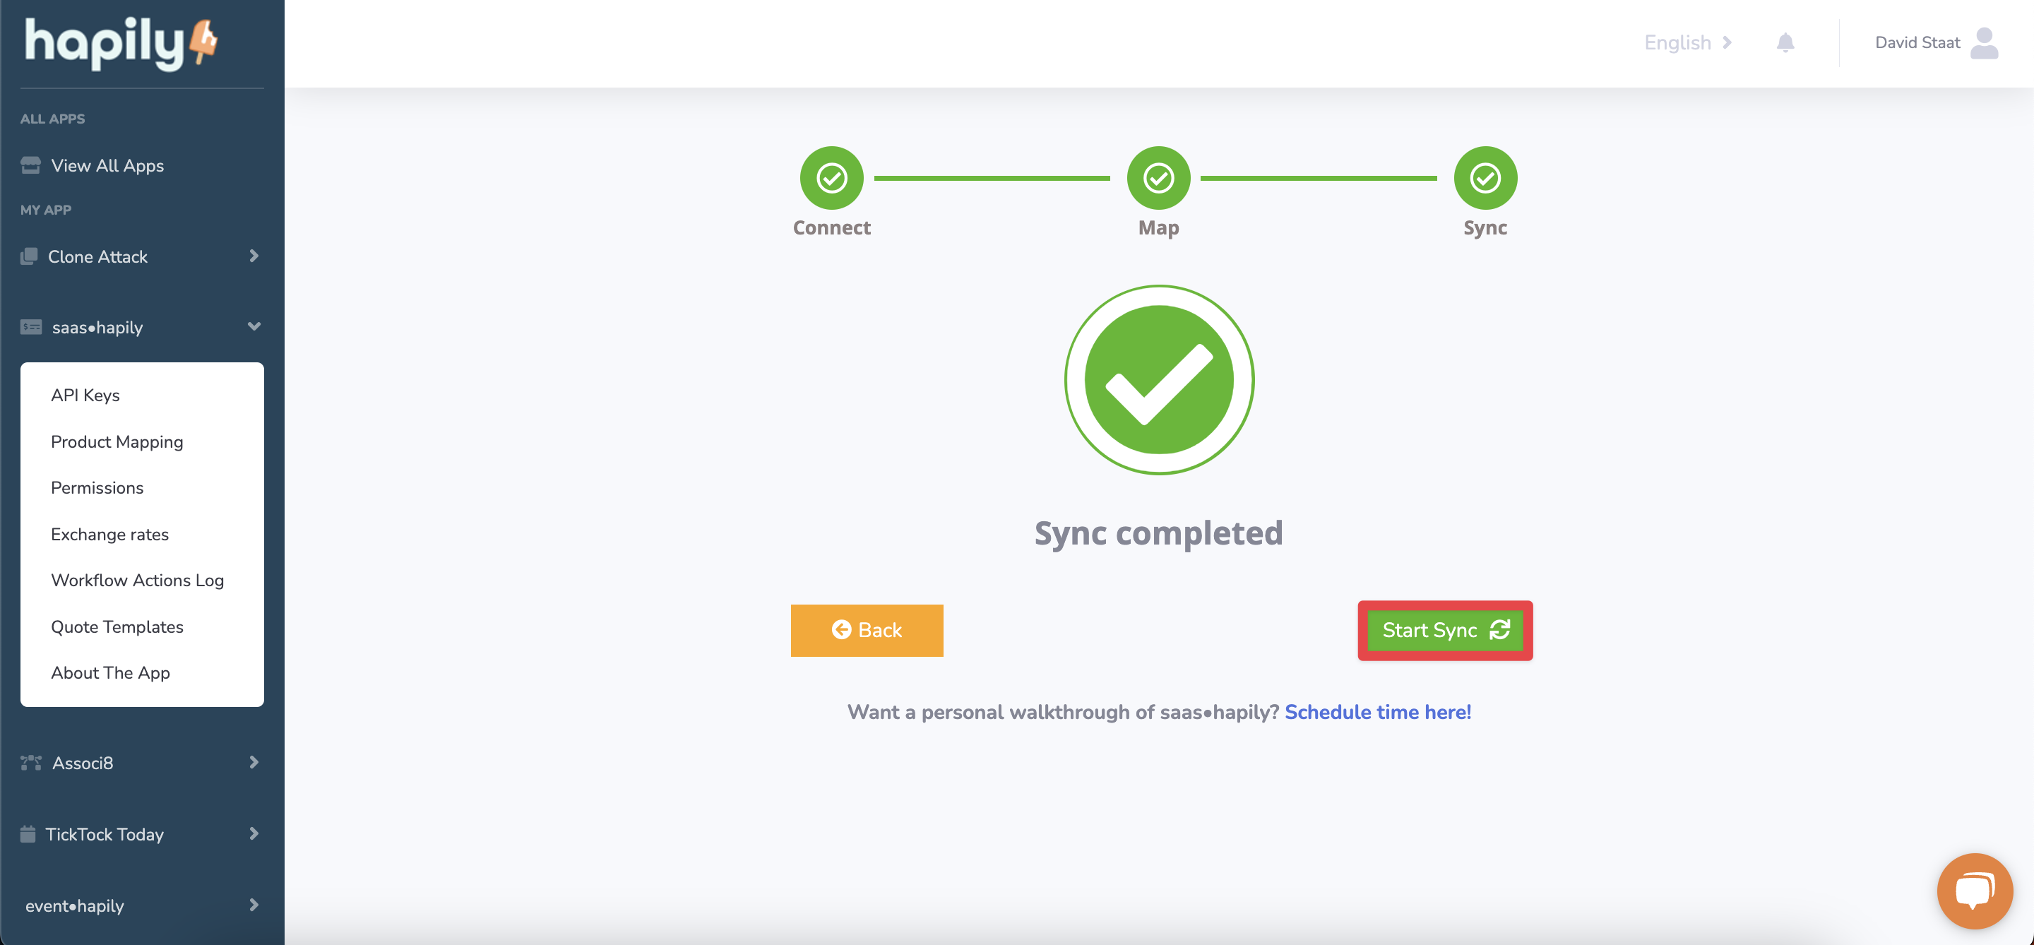
Task: Open the Workflow Actions Log
Action: pos(138,581)
